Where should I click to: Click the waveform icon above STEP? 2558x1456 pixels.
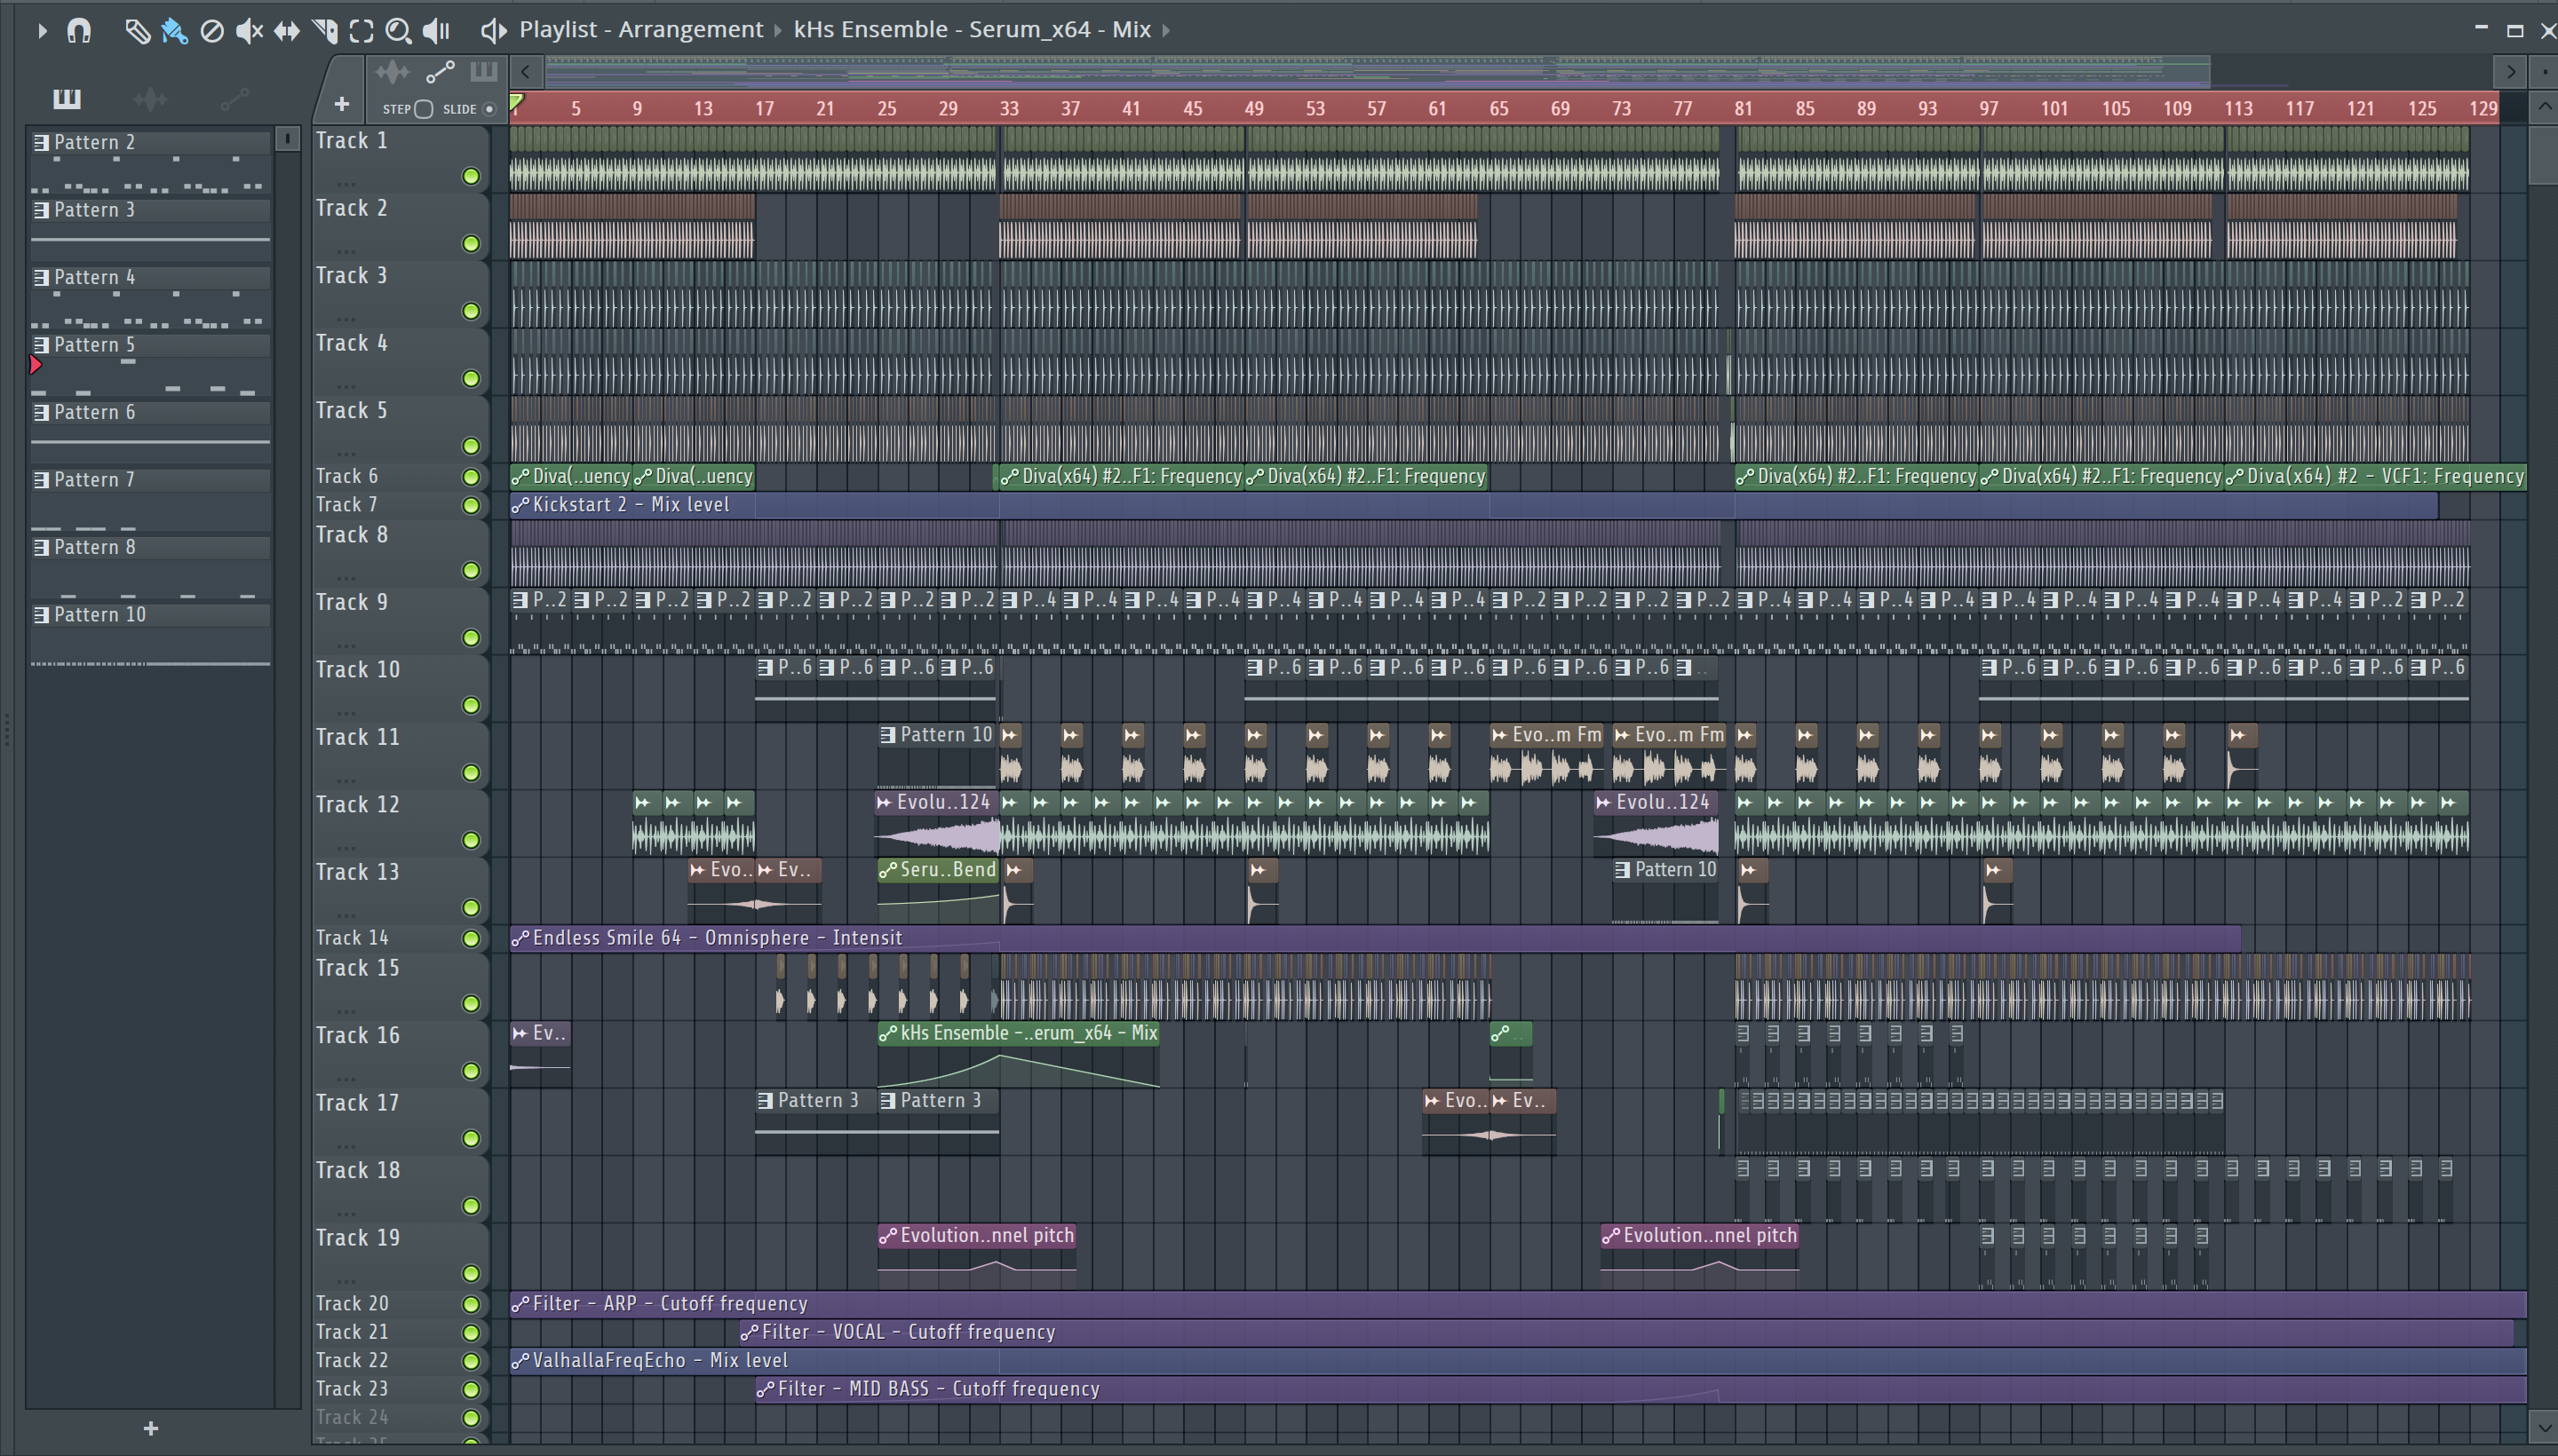pos(393,72)
